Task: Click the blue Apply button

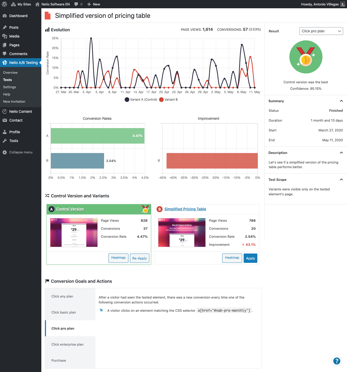Action: [250, 258]
